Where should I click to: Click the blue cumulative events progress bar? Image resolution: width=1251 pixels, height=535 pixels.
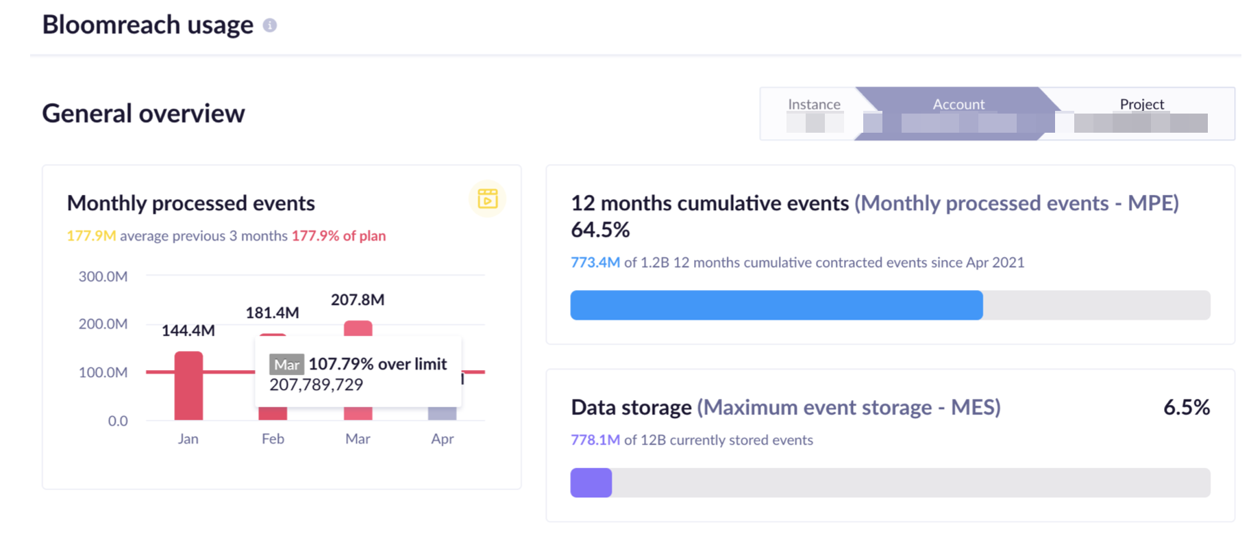point(776,305)
